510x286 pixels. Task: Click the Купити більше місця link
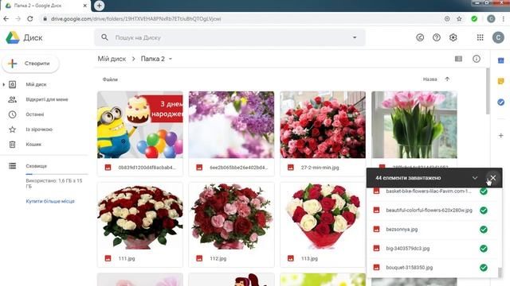tap(50, 201)
